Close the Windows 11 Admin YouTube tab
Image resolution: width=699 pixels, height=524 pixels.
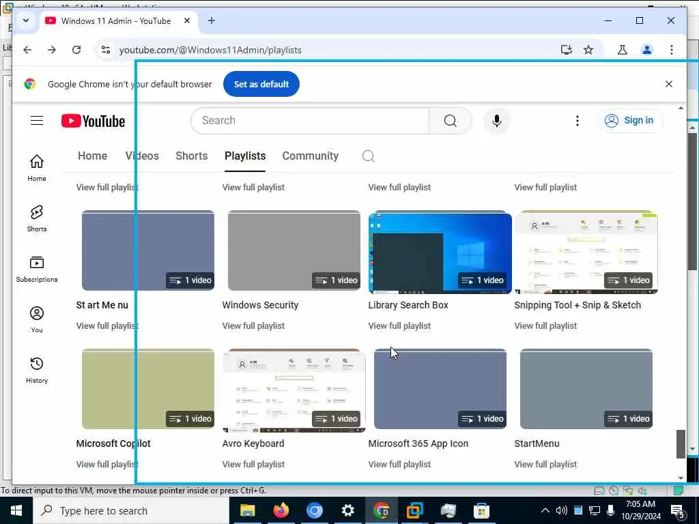point(187,20)
